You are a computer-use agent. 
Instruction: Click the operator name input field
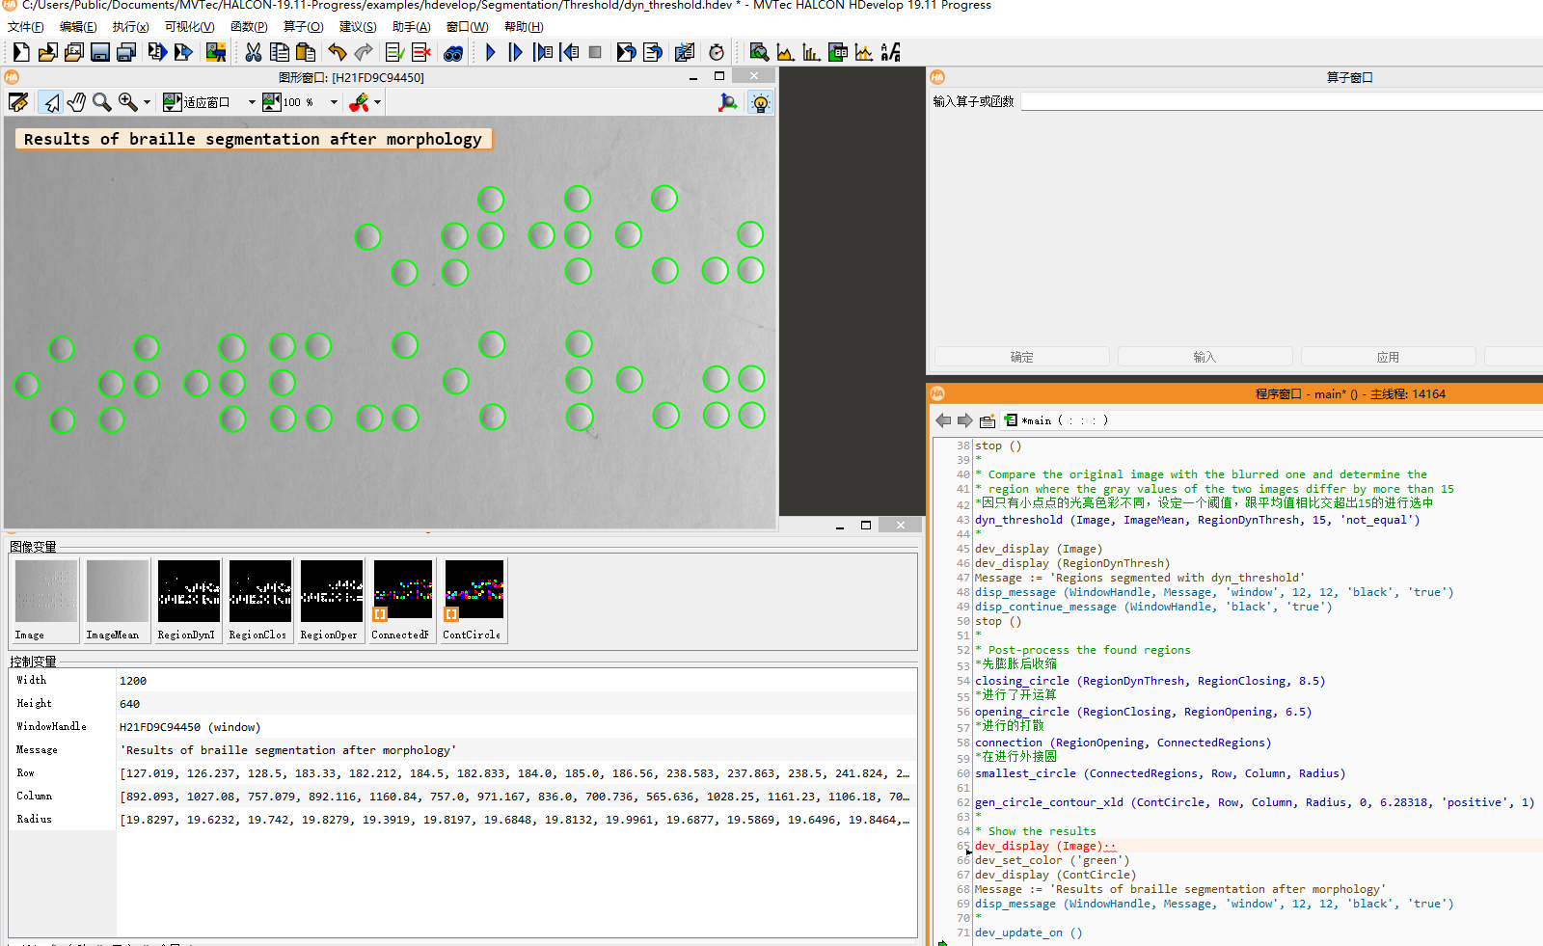pos(1283,101)
